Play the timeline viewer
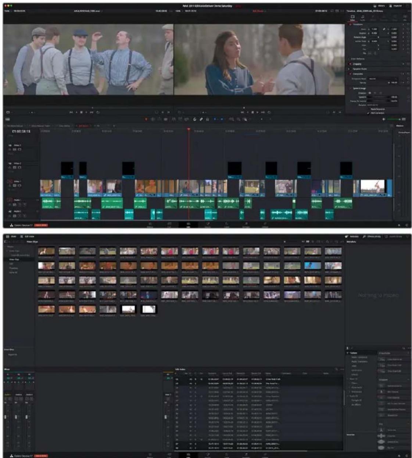This screenshot has width=412, height=458. 258,112
